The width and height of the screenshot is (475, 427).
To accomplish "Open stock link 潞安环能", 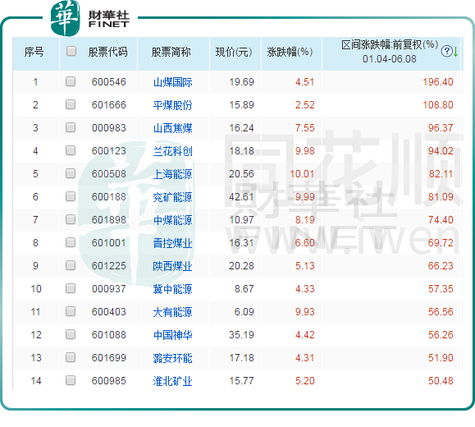I will tap(172, 358).
